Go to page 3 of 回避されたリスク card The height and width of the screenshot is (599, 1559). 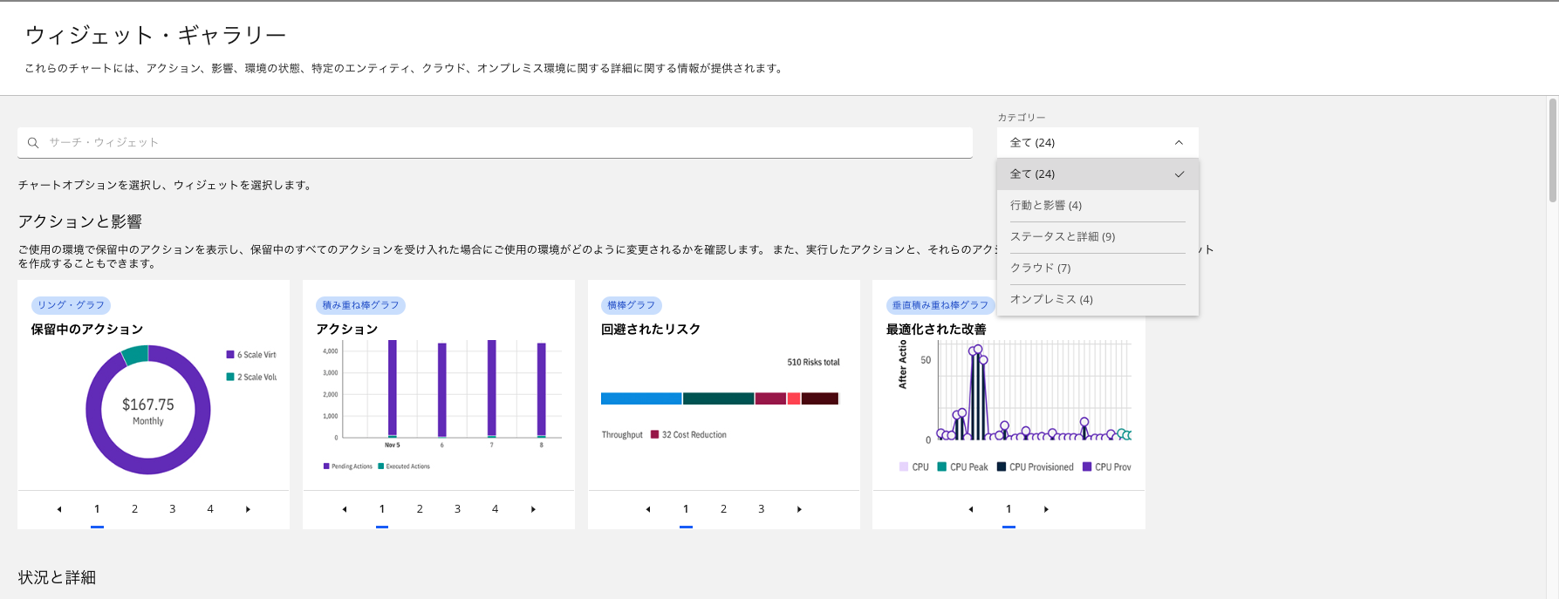coord(761,509)
